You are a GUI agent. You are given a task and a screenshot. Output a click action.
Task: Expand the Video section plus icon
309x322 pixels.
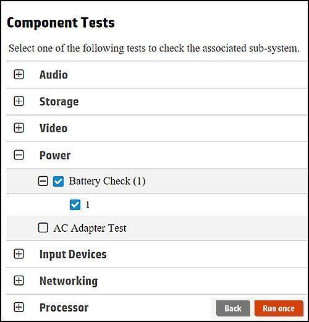[x=19, y=128]
